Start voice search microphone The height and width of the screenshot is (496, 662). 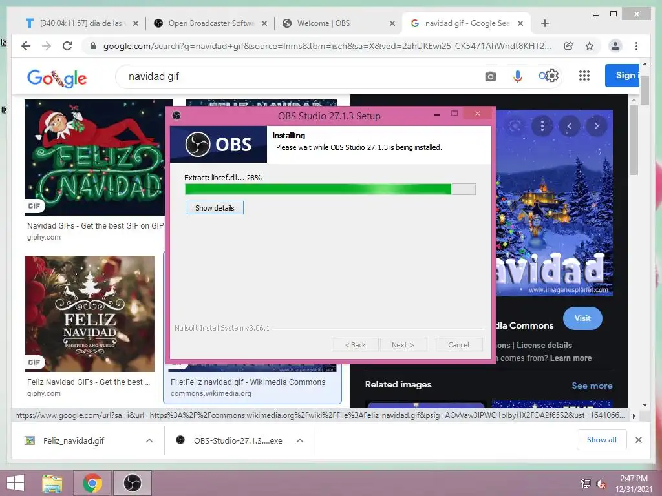pyautogui.click(x=518, y=76)
